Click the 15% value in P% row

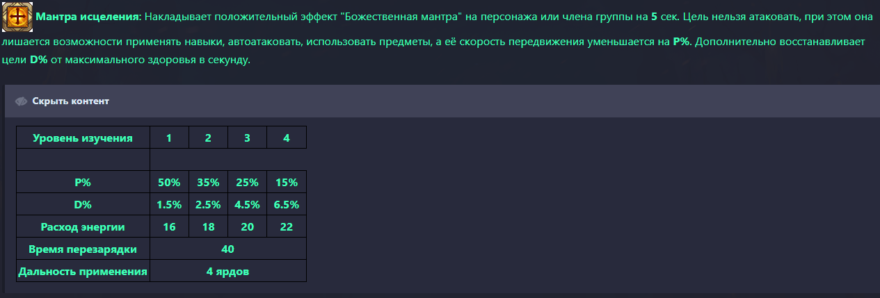click(x=286, y=182)
